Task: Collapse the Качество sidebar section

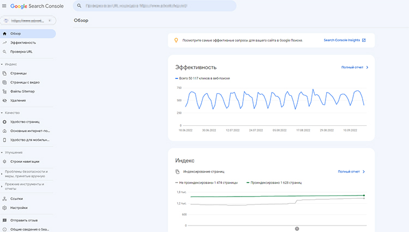Action: (2, 112)
